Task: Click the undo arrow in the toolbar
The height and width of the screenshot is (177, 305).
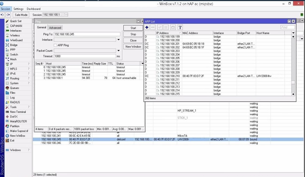Action: tap(2, 15)
